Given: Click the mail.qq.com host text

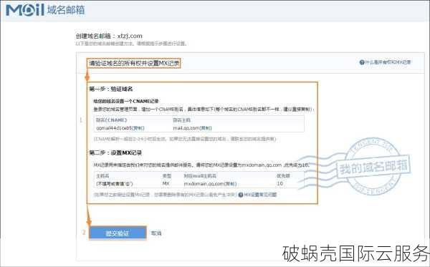Looking at the screenshot, I should pyautogui.click(x=186, y=128).
